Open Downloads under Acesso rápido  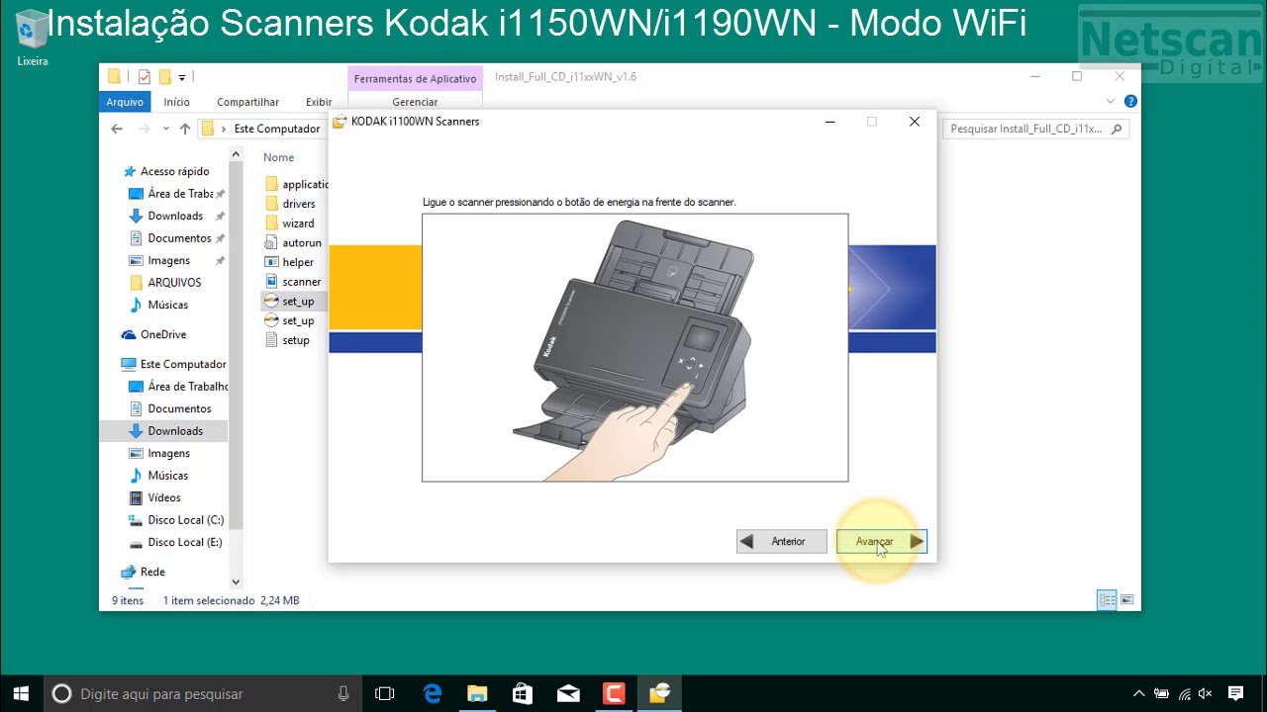(175, 216)
